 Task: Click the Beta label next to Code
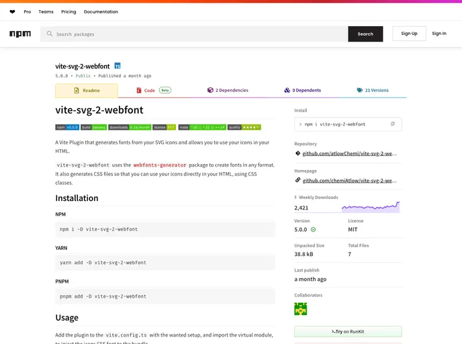click(x=165, y=90)
